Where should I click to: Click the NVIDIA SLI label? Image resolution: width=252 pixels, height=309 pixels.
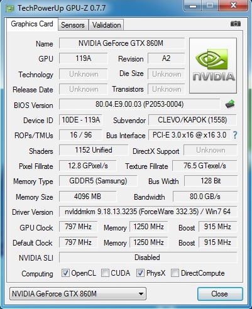pyautogui.click(x=36, y=258)
